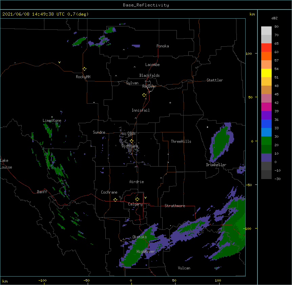
Task: Click the Innisfail town label
Action: click(x=141, y=110)
